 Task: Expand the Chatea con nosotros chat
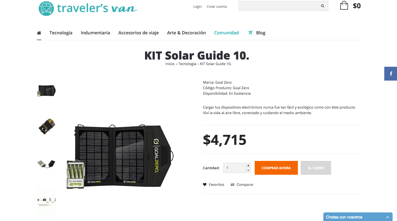point(358,217)
